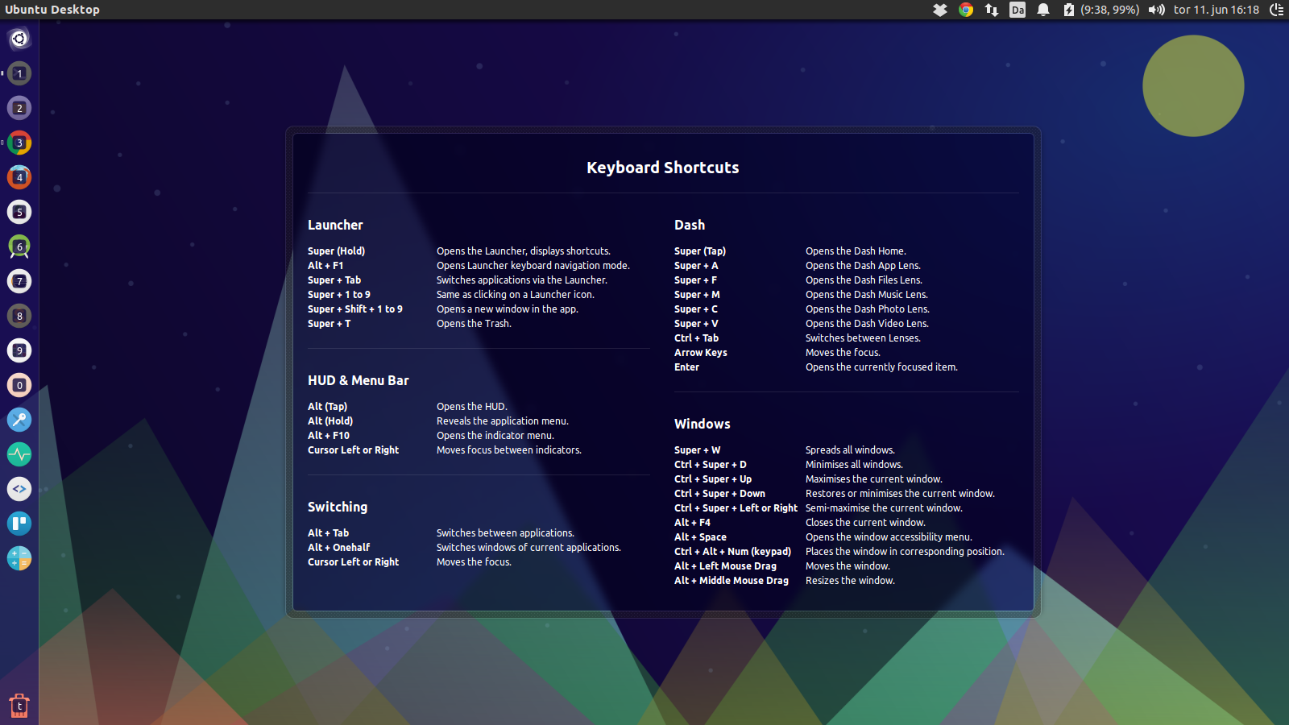Click the Super (Hold) shortcut text

[x=336, y=251]
